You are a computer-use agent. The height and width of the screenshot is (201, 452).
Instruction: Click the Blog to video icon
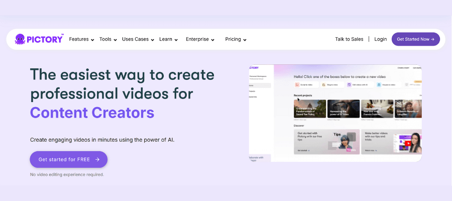[324, 85]
